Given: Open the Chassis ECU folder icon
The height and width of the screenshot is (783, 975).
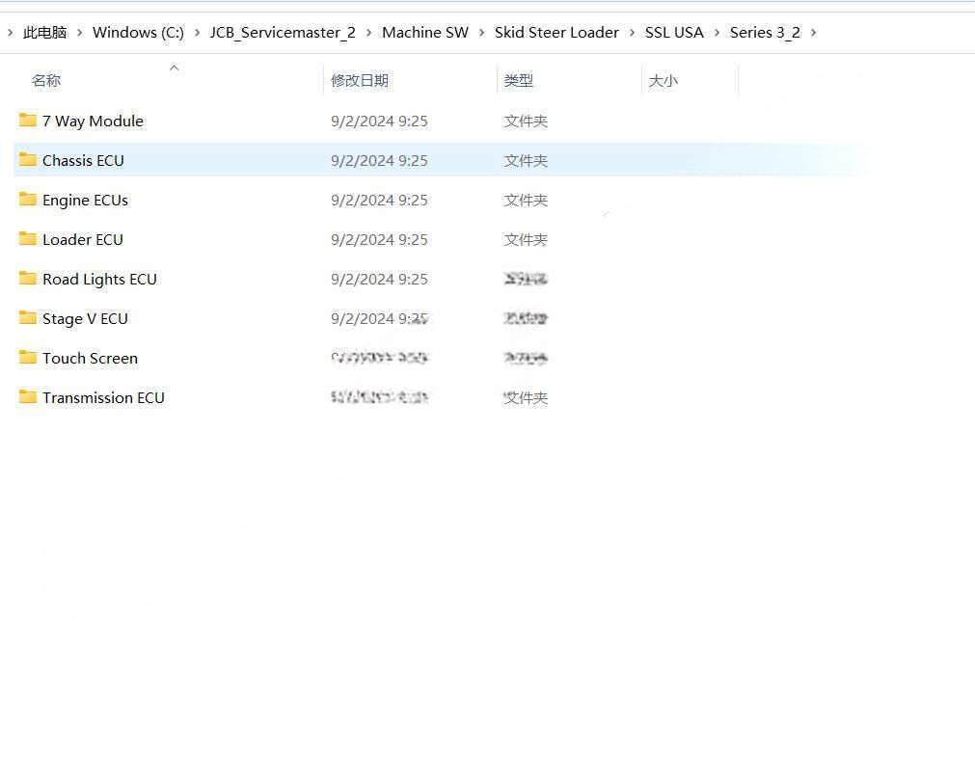Looking at the screenshot, I should [x=27, y=160].
